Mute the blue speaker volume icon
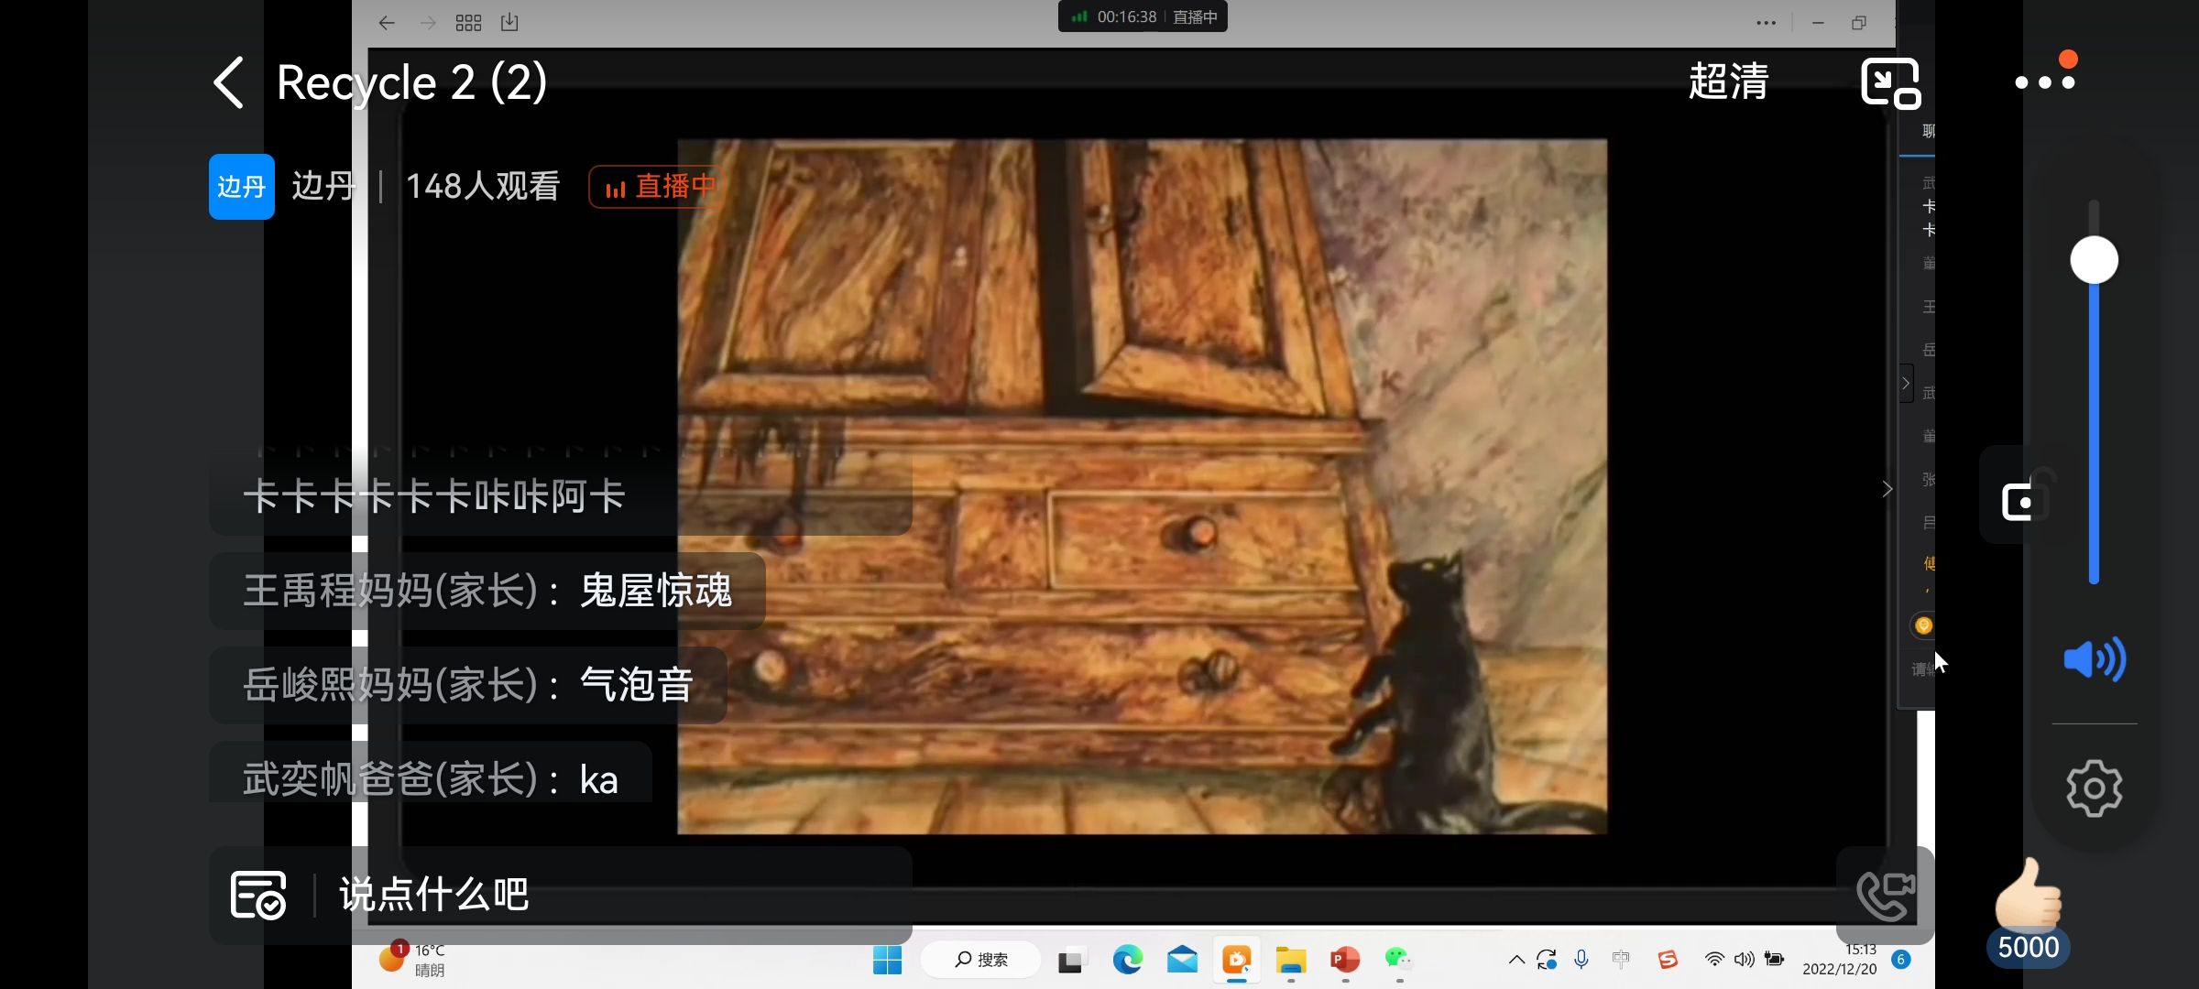This screenshot has width=2199, height=989. (x=2094, y=659)
